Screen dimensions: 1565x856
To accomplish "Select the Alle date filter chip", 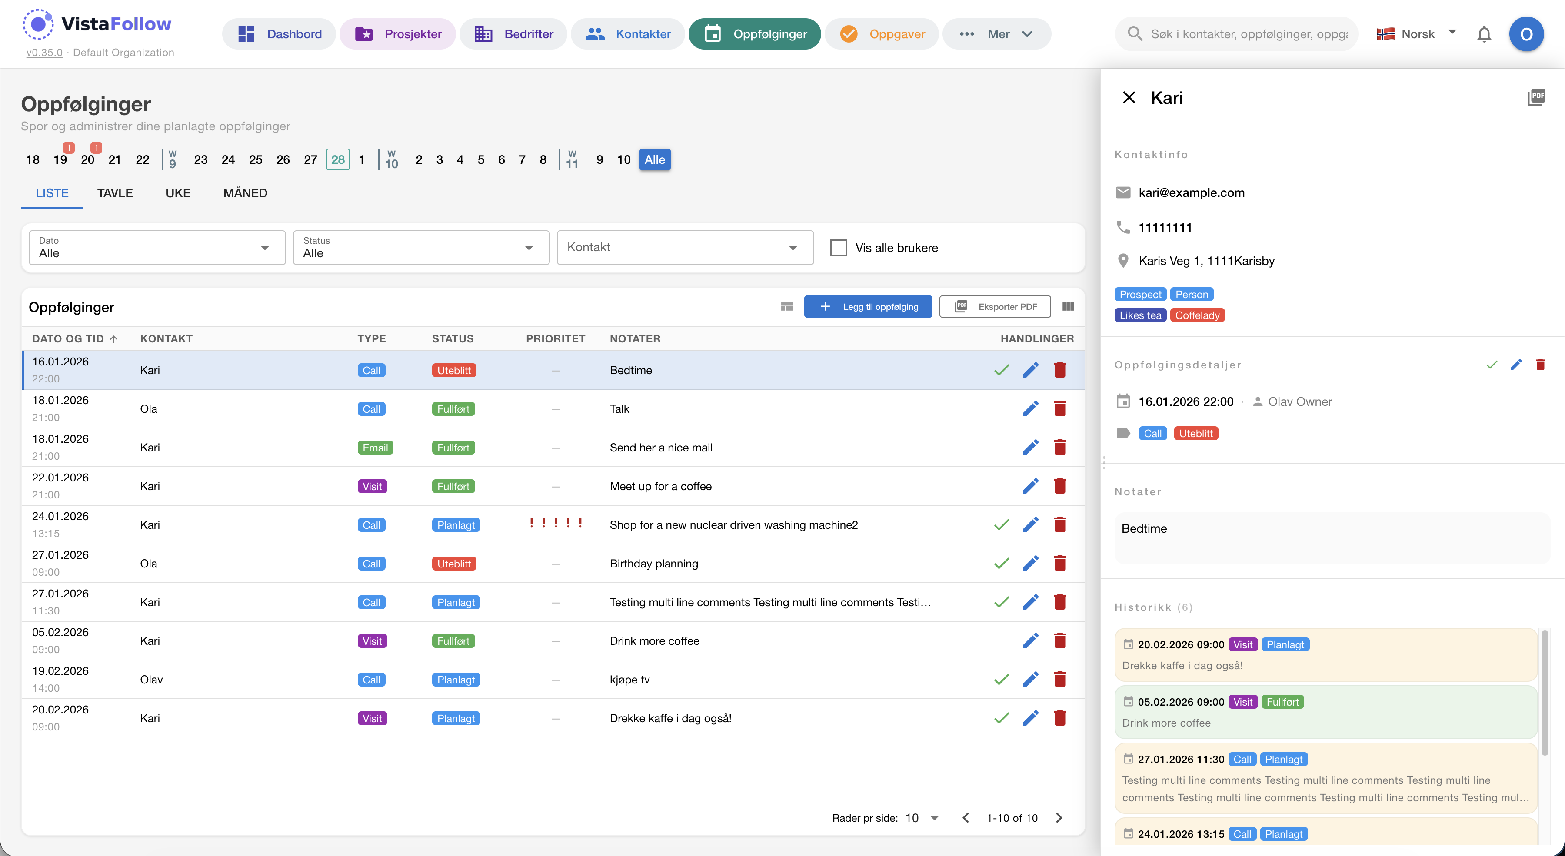I will (654, 159).
